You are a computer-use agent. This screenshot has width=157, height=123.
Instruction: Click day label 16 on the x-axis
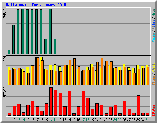click(x=78, y=120)
